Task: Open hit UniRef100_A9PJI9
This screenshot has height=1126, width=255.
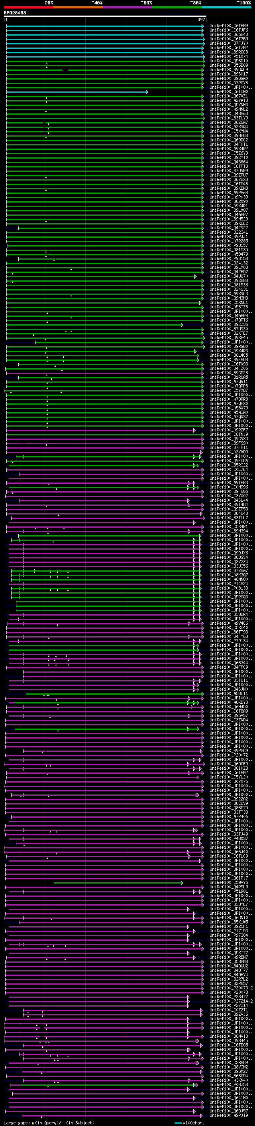Action: pos(229,1115)
